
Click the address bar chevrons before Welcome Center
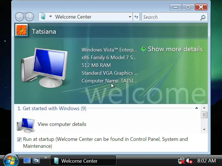[51, 17]
